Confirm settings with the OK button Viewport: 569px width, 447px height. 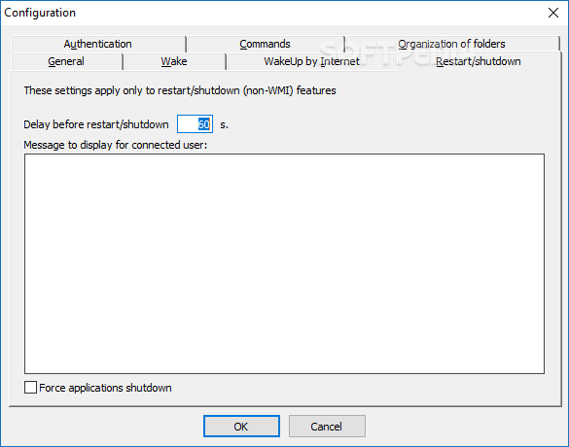point(241,427)
